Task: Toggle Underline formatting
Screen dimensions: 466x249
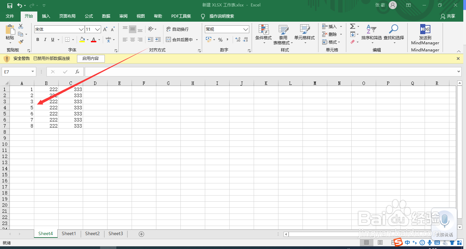Action: [x=53, y=40]
